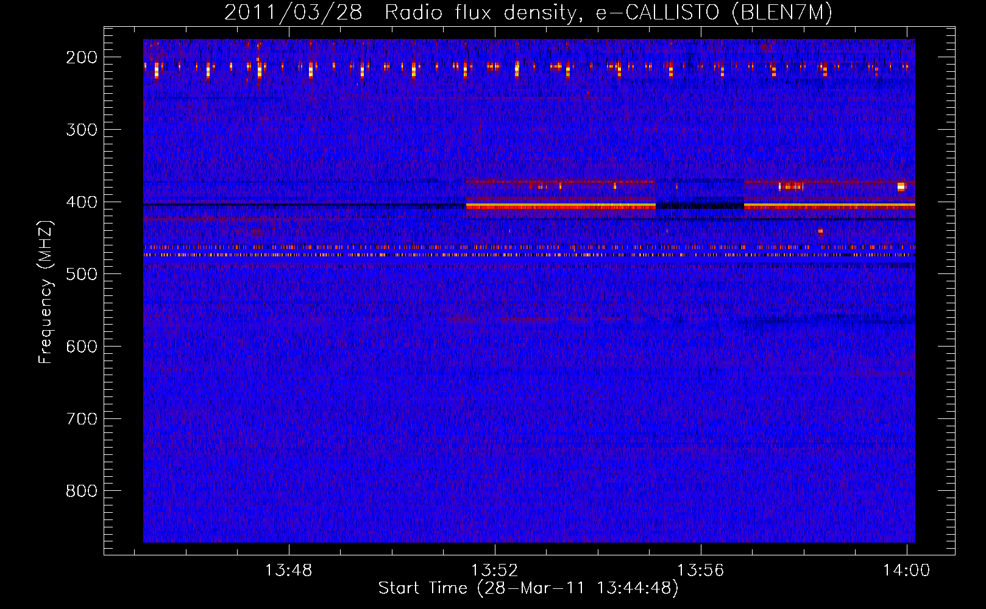This screenshot has width=986, height=609.
Task: Click the 14:00 time tick label
Action: tap(907, 571)
